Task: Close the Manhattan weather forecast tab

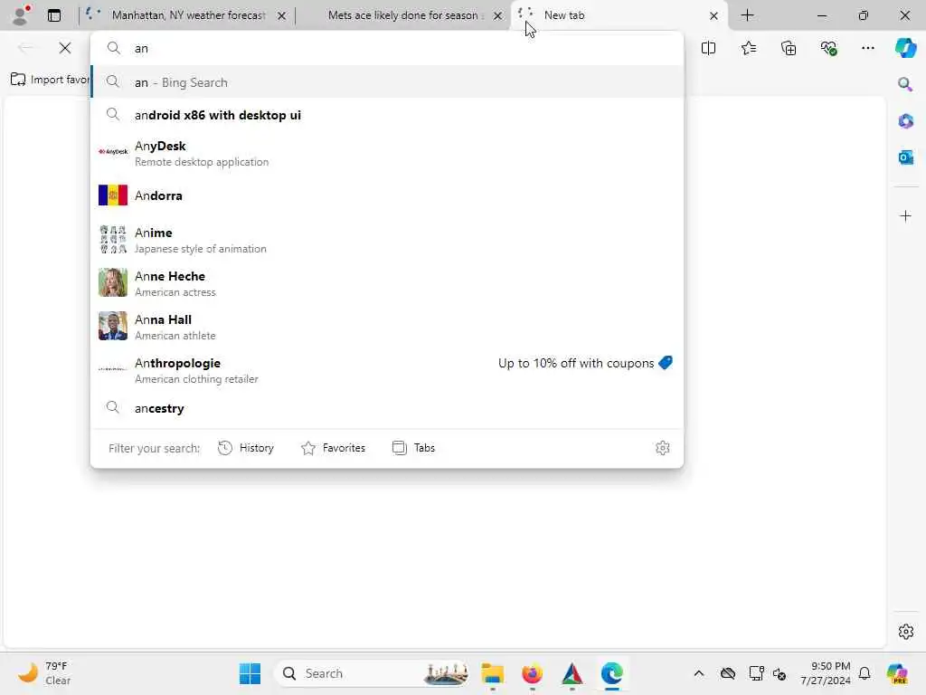Action: pos(282,15)
